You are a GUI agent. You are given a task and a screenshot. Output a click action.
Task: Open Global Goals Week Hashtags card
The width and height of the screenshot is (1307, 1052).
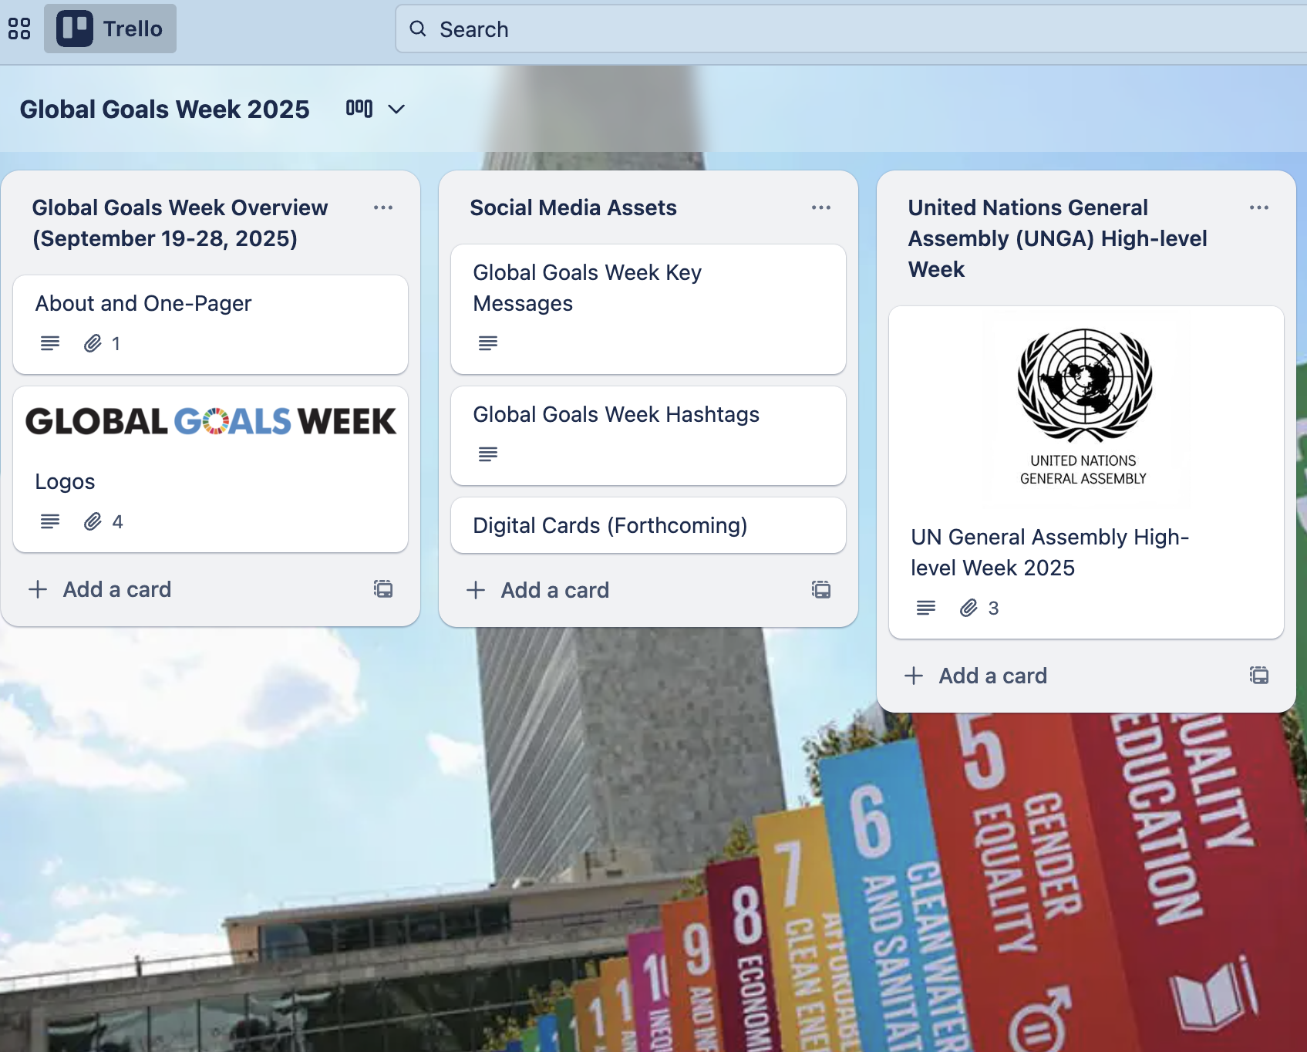tap(648, 436)
